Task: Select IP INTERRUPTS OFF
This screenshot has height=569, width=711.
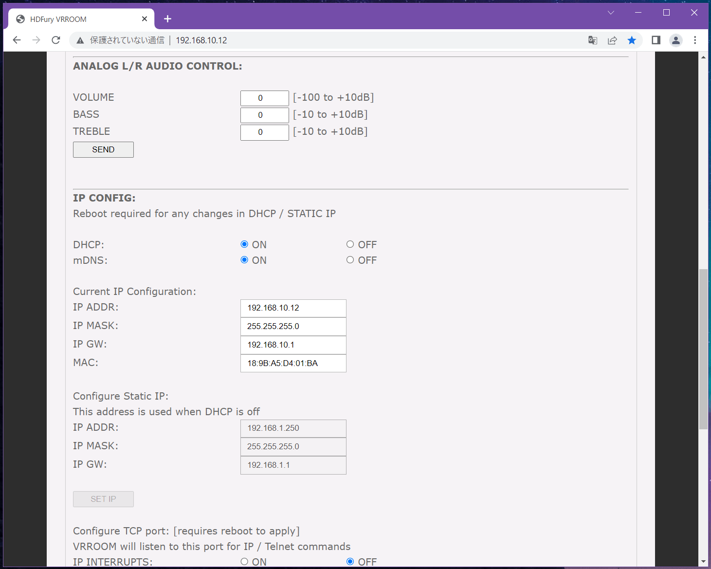Action: tap(350, 562)
